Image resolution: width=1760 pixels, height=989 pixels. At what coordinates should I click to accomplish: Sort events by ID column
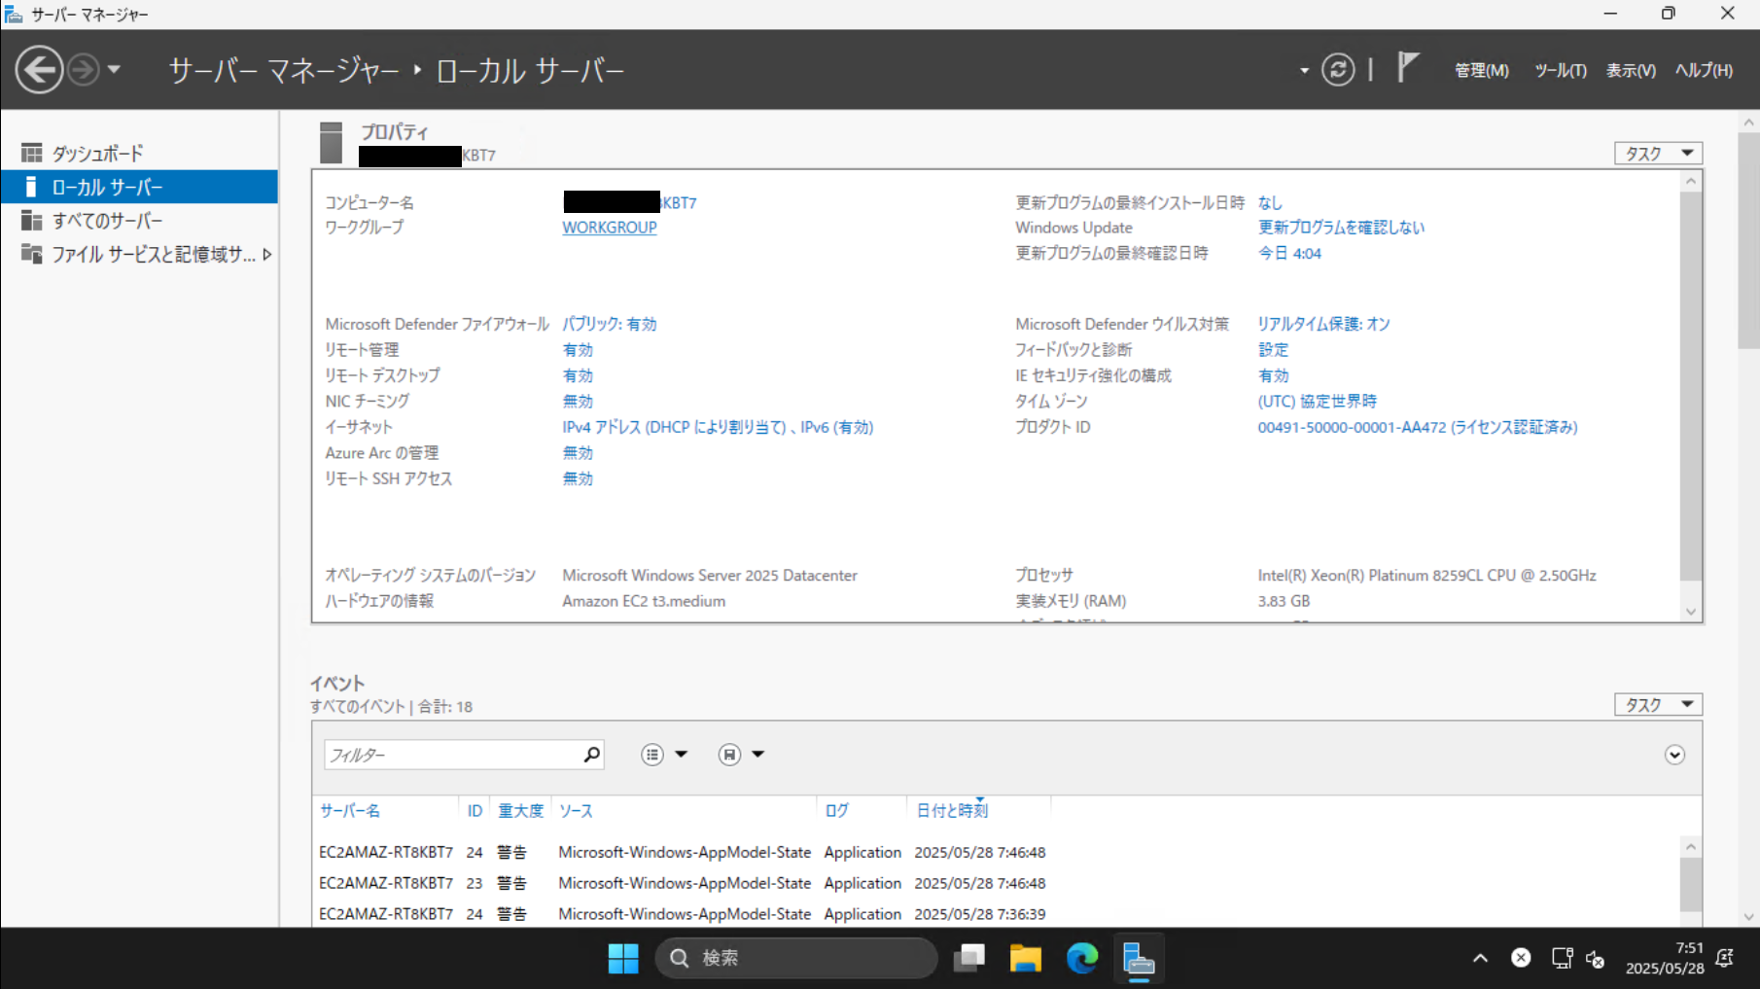[x=475, y=810]
